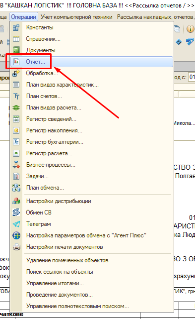
Task: Click the Регистр накопления coins icon
Action: coord(16,130)
